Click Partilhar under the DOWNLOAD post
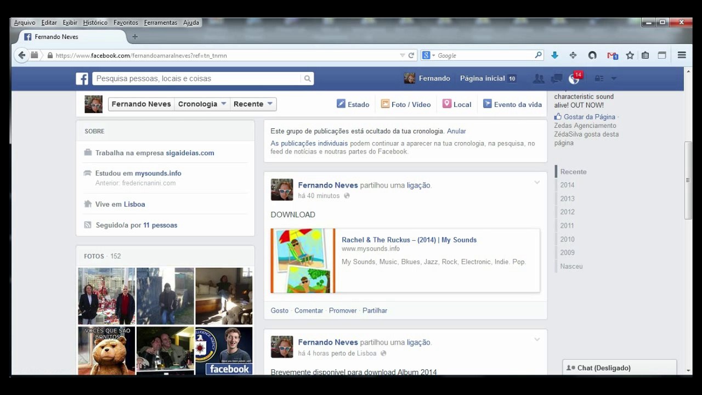 (x=375, y=311)
